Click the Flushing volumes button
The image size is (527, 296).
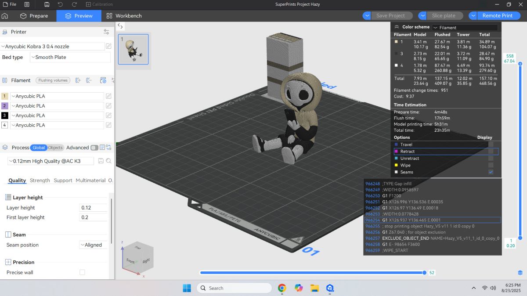[x=53, y=80]
